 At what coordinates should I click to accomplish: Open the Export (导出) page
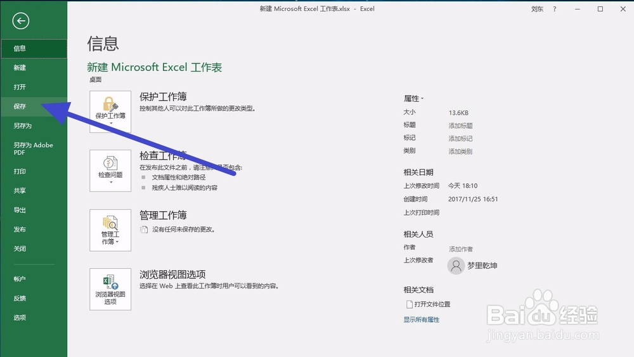(x=34, y=210)
